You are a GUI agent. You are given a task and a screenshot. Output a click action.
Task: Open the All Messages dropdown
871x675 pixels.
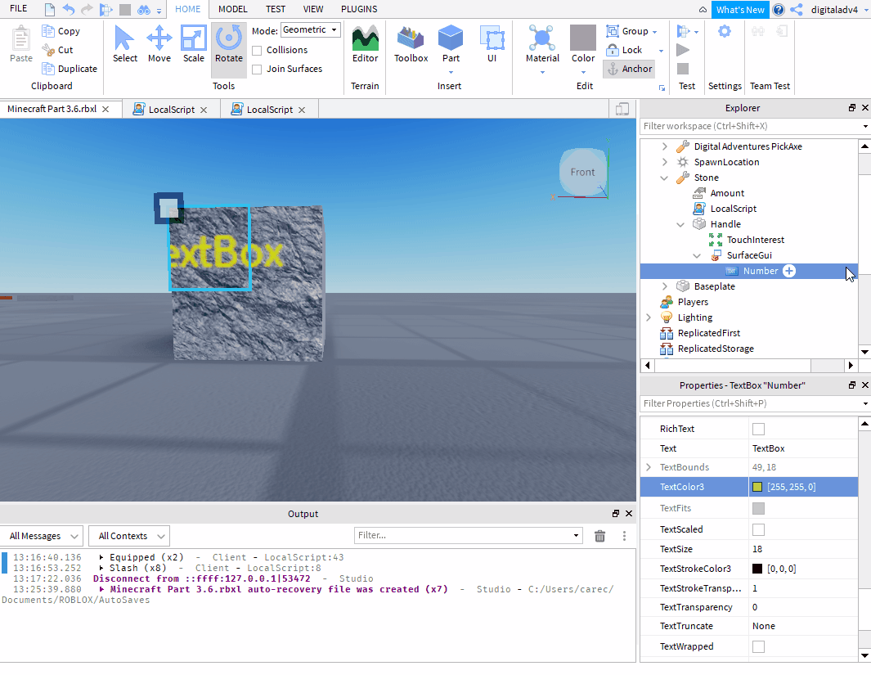42,536
